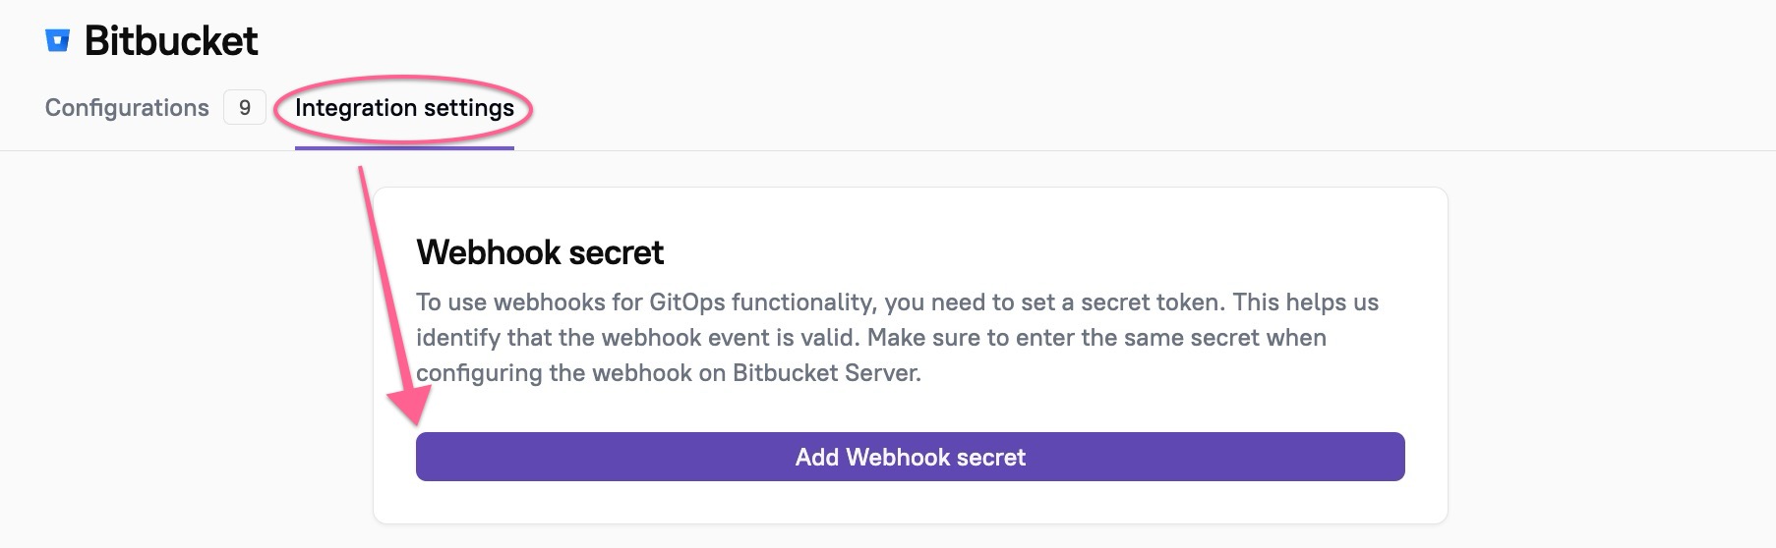The width and height of the screenshot is (1776, 548).
Task: Switch to the Integration settings tab
Action: pyautogui.click(x=404, y=107)
